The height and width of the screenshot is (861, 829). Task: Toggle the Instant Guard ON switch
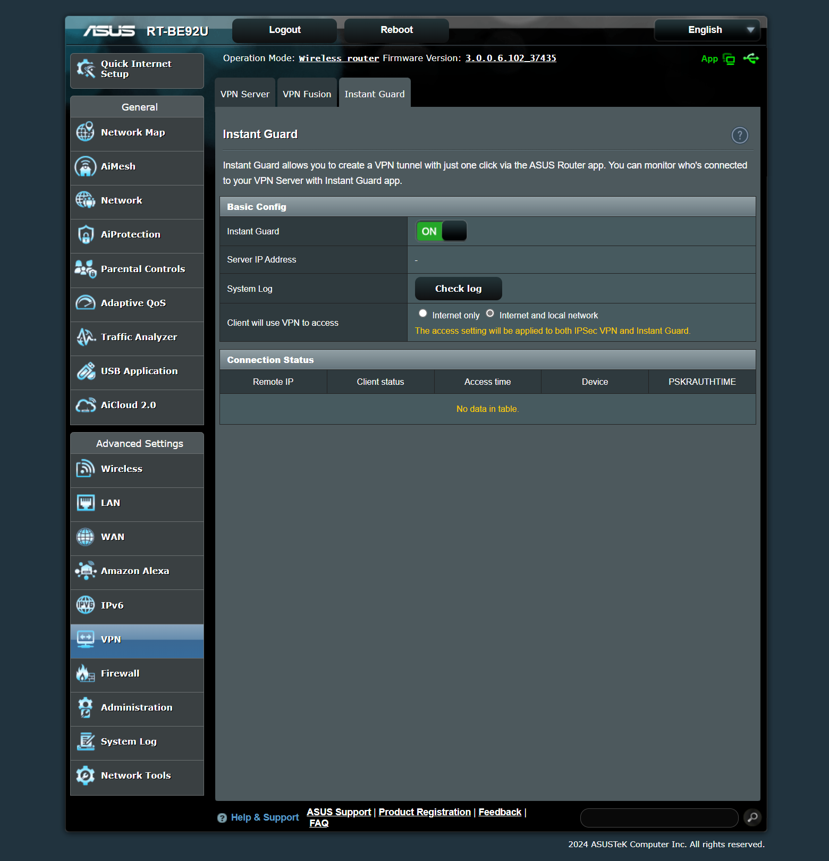coord(441,231)
